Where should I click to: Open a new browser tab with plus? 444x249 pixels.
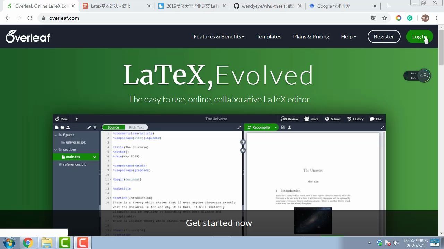388,6
